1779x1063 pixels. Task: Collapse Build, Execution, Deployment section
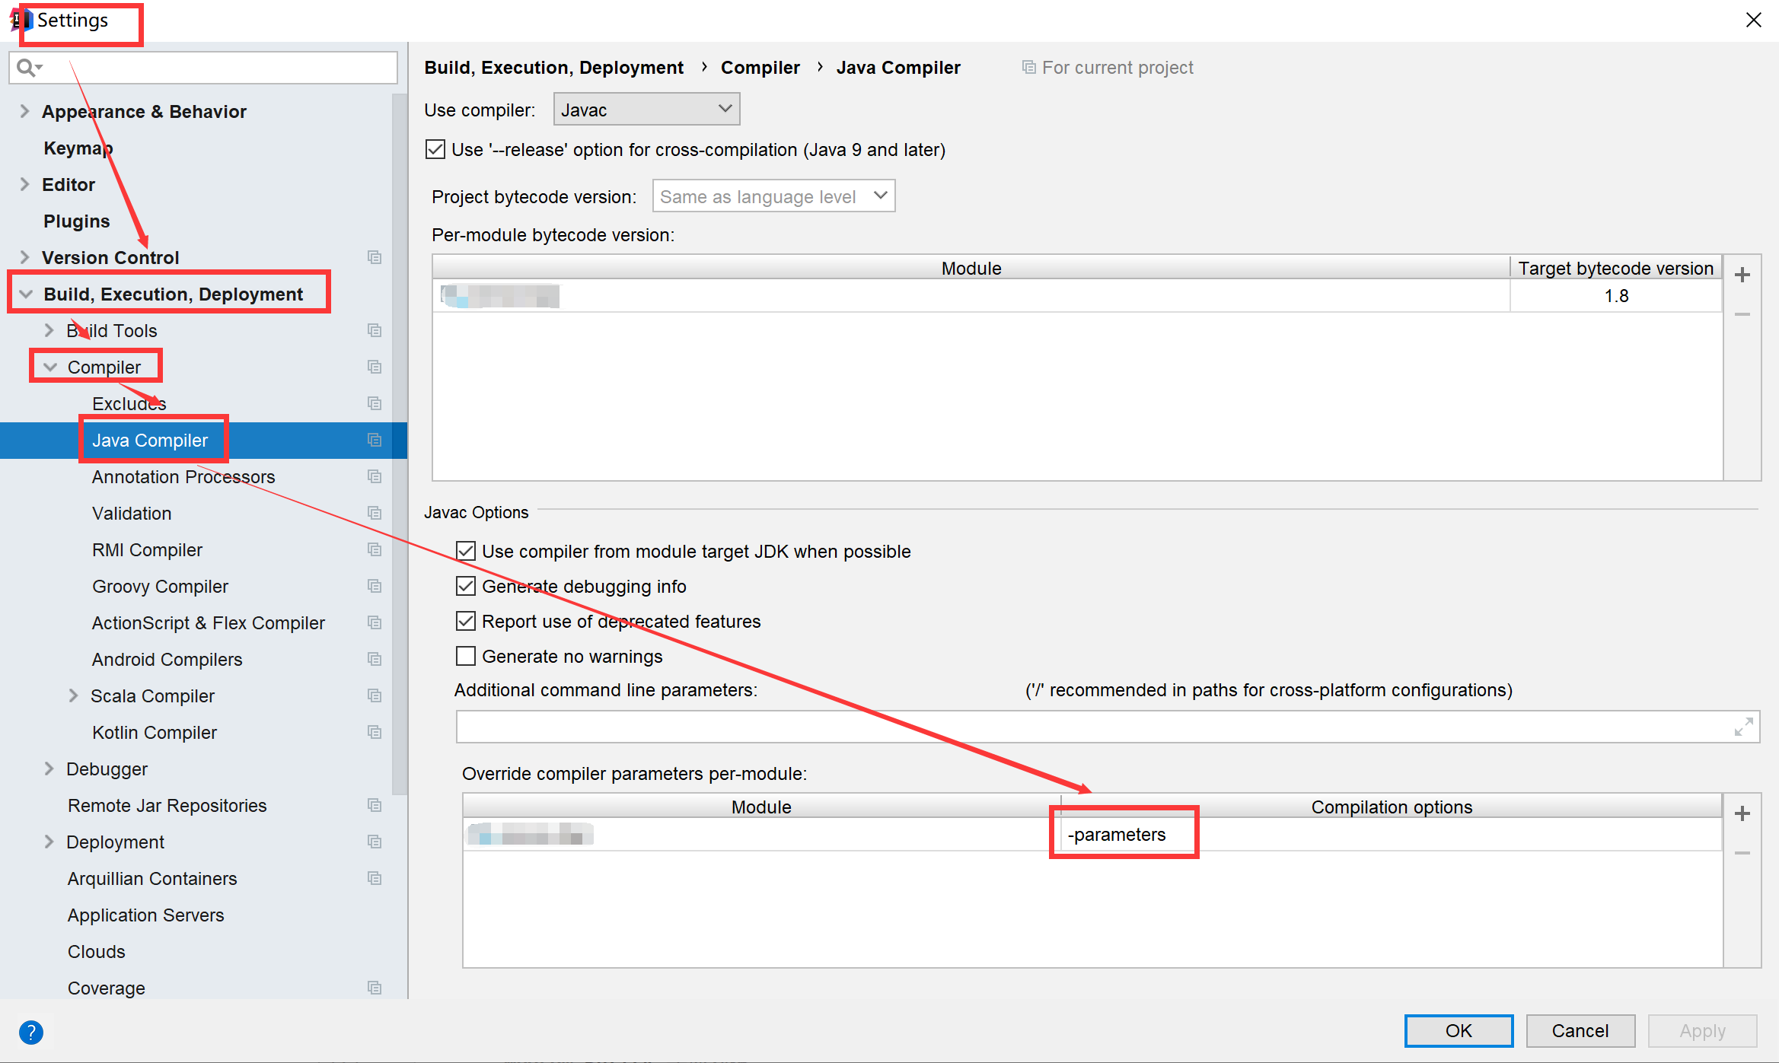coord(26,294)
